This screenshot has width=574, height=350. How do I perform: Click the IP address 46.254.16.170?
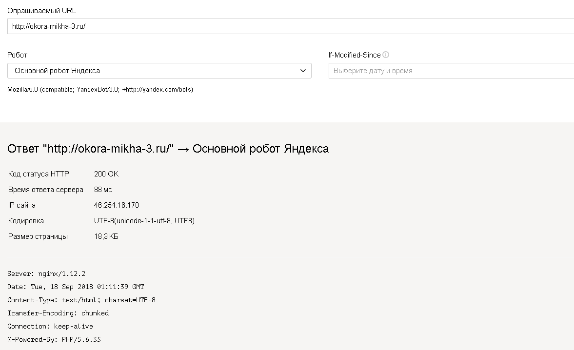tap(117, 205)
